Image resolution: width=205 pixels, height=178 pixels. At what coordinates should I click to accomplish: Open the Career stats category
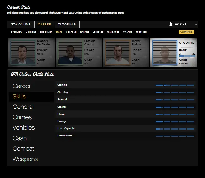22,86
